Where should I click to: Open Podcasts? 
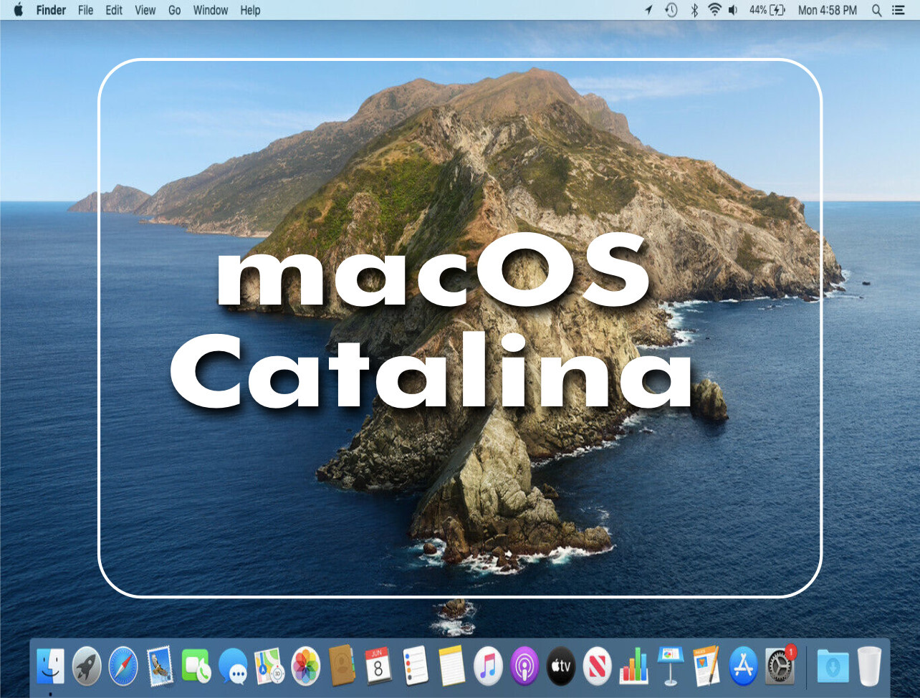point(525,666)
